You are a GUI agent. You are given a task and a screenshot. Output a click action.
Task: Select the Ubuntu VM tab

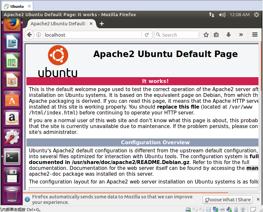(x=17, y=6)
